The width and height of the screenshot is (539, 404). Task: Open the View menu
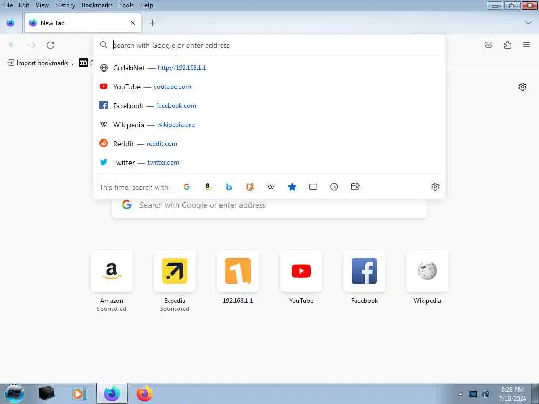tap(42, 5)
